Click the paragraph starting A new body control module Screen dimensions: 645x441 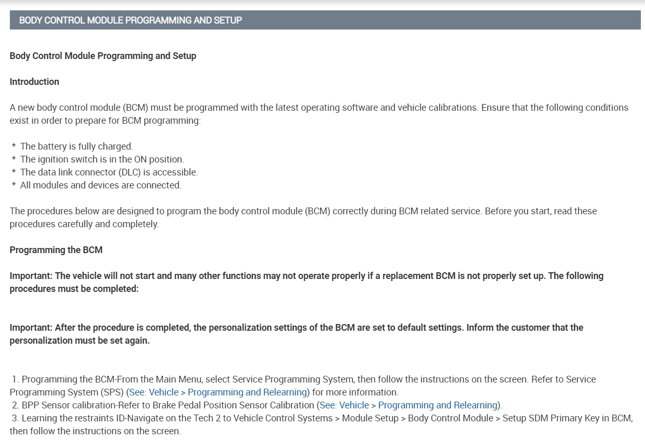(x=319, y=114)
